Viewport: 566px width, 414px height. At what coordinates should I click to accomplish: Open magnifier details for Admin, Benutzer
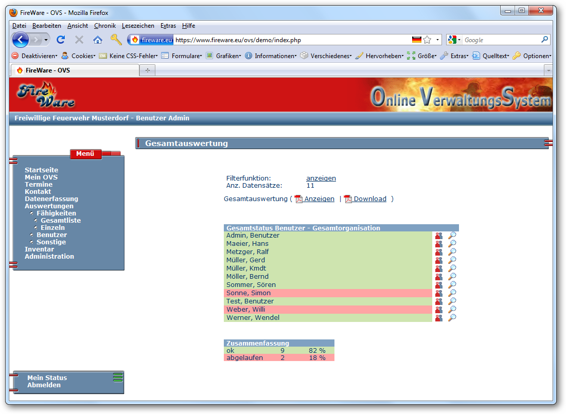452,236
